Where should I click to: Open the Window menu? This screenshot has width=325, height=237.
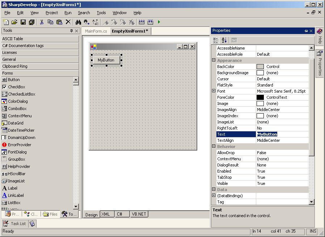(x=119, y=13)
